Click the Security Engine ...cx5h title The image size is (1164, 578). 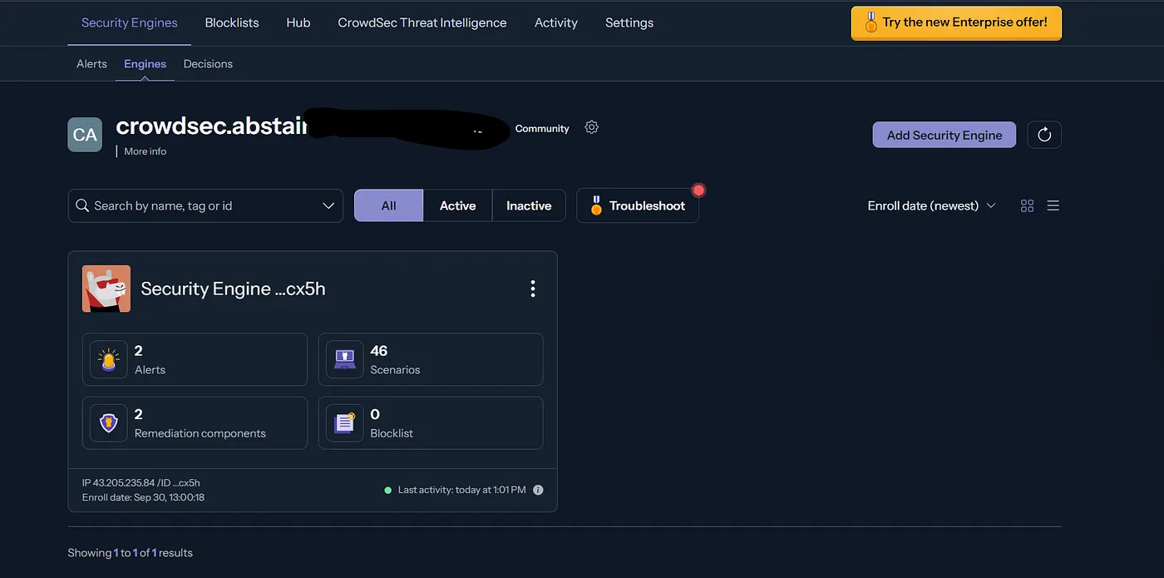(x=233, y=289)
